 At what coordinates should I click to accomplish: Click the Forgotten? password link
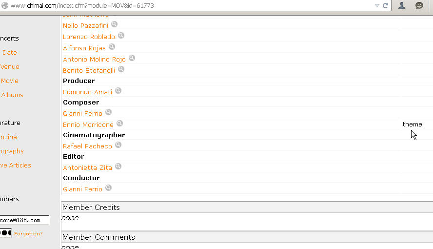click(x=28, y=234)
